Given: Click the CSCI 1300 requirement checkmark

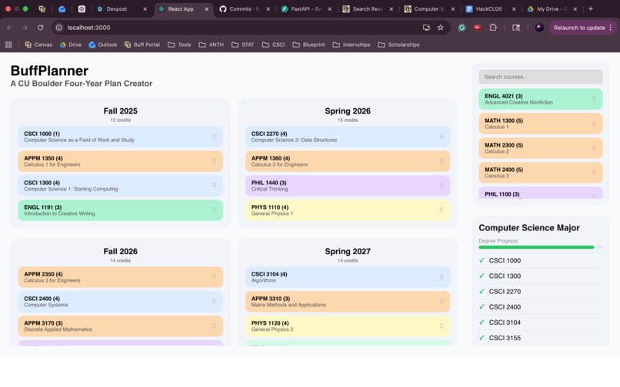Looking at the screenshot, I should [x=482, y=276].
